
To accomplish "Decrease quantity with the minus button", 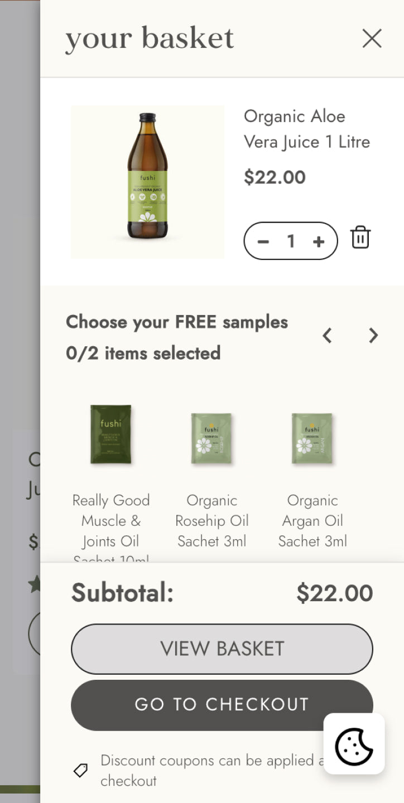I will pyautogui.click(x=263, y=241).
